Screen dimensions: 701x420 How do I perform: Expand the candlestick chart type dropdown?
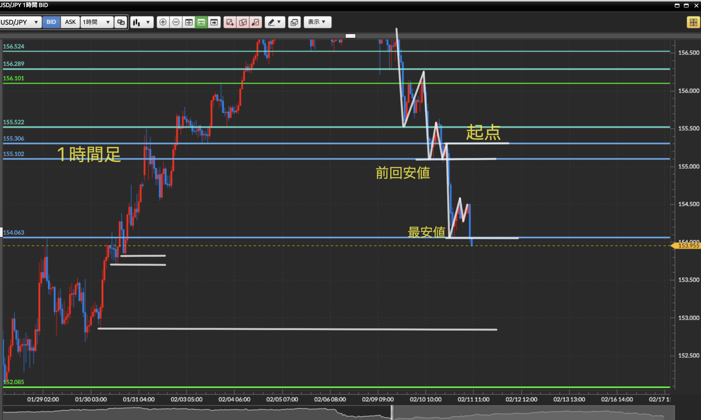point(142,22)
